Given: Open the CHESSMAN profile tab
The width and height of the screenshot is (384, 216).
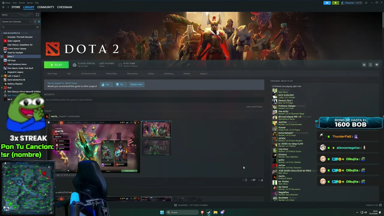Looking at the screenshot, I should 64,7.
